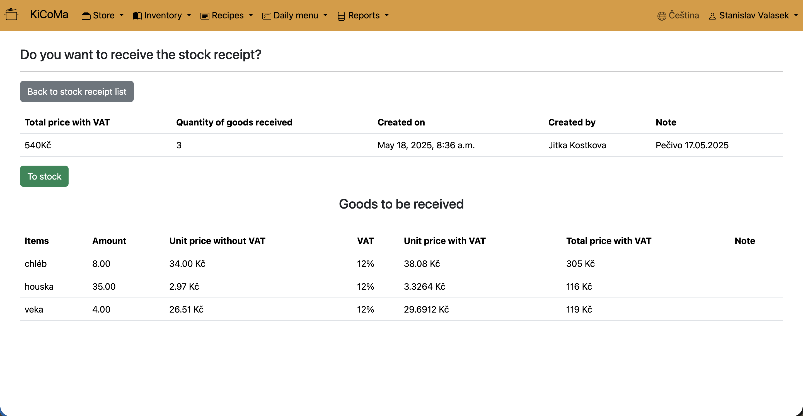Screen dimensions: 803x416
Task: Switch language to Čeština
Action: pos(683,15)
